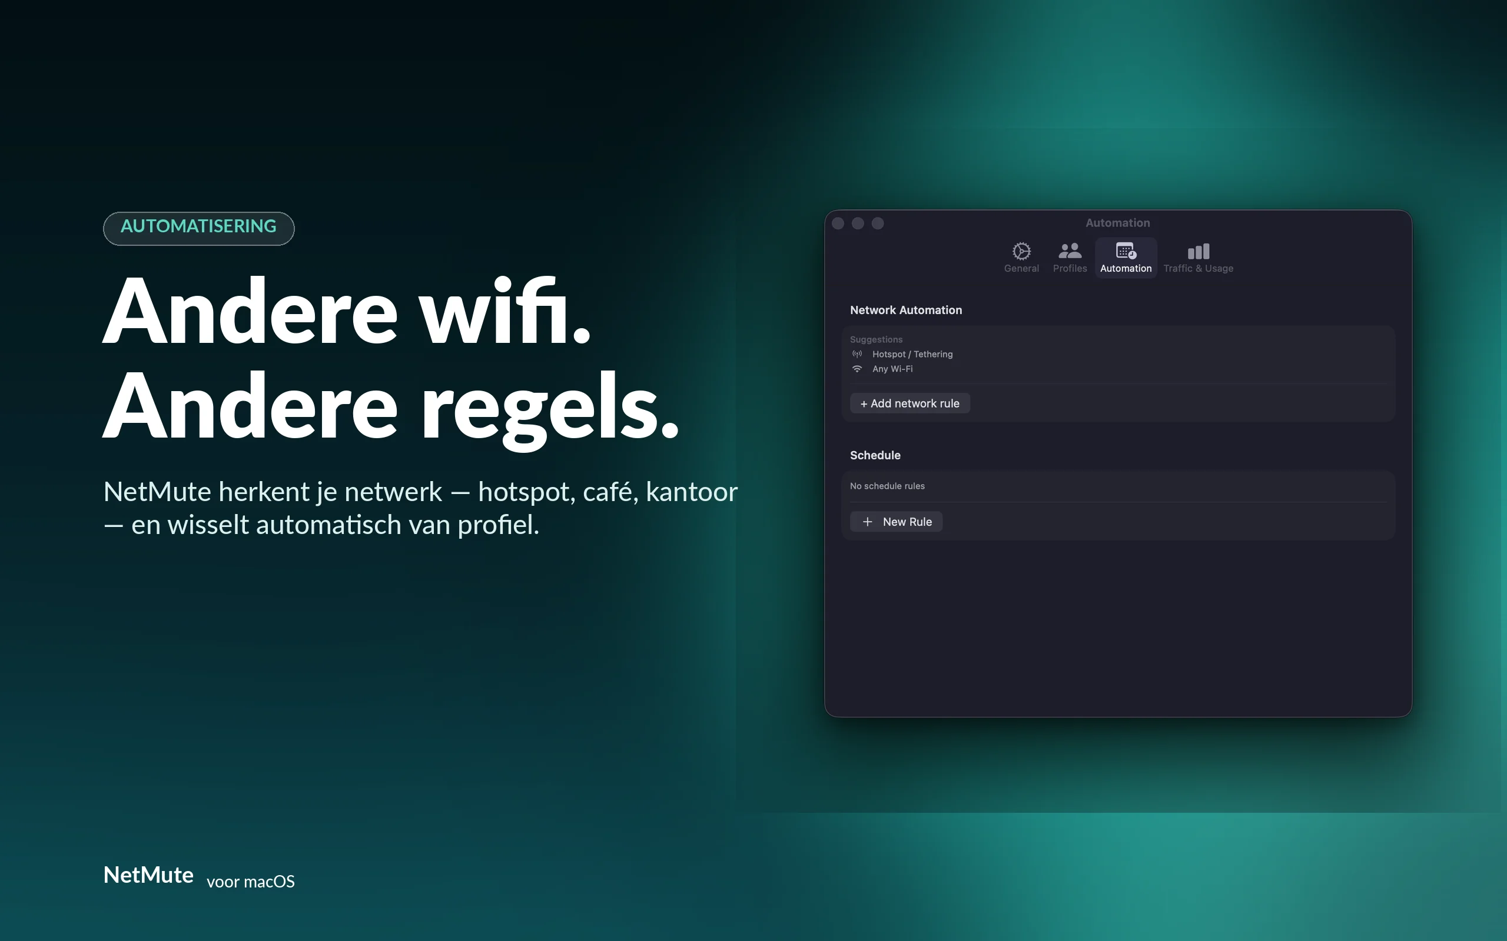Click the NetMute logo text

148,875
